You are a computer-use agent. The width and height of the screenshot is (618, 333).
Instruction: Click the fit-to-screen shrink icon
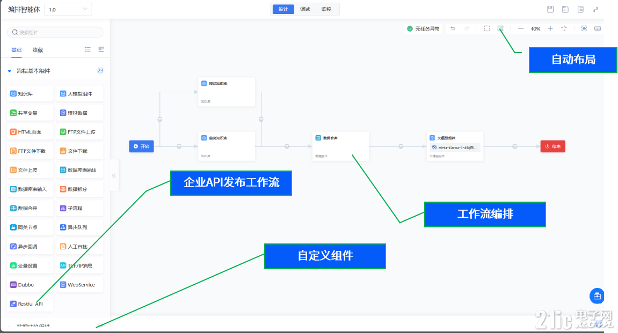(564, 28)
